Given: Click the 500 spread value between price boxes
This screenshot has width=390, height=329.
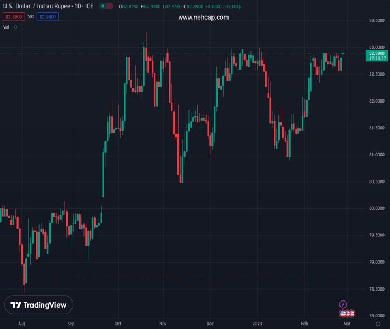Looking at the screenshot, I should click(31, 17).
